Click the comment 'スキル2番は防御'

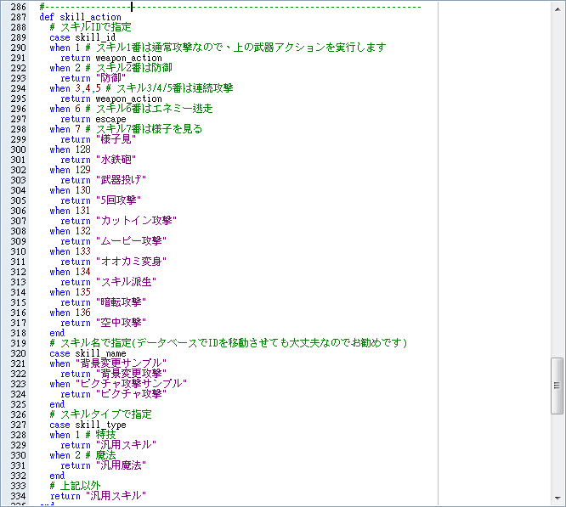tap(129, 68)
